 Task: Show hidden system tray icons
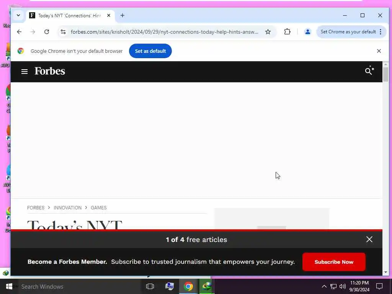point(324,286)
